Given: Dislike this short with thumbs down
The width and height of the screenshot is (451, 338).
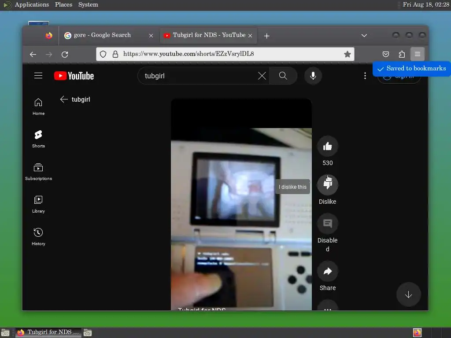Looking at the screenshot, I should tap(327, 184).
